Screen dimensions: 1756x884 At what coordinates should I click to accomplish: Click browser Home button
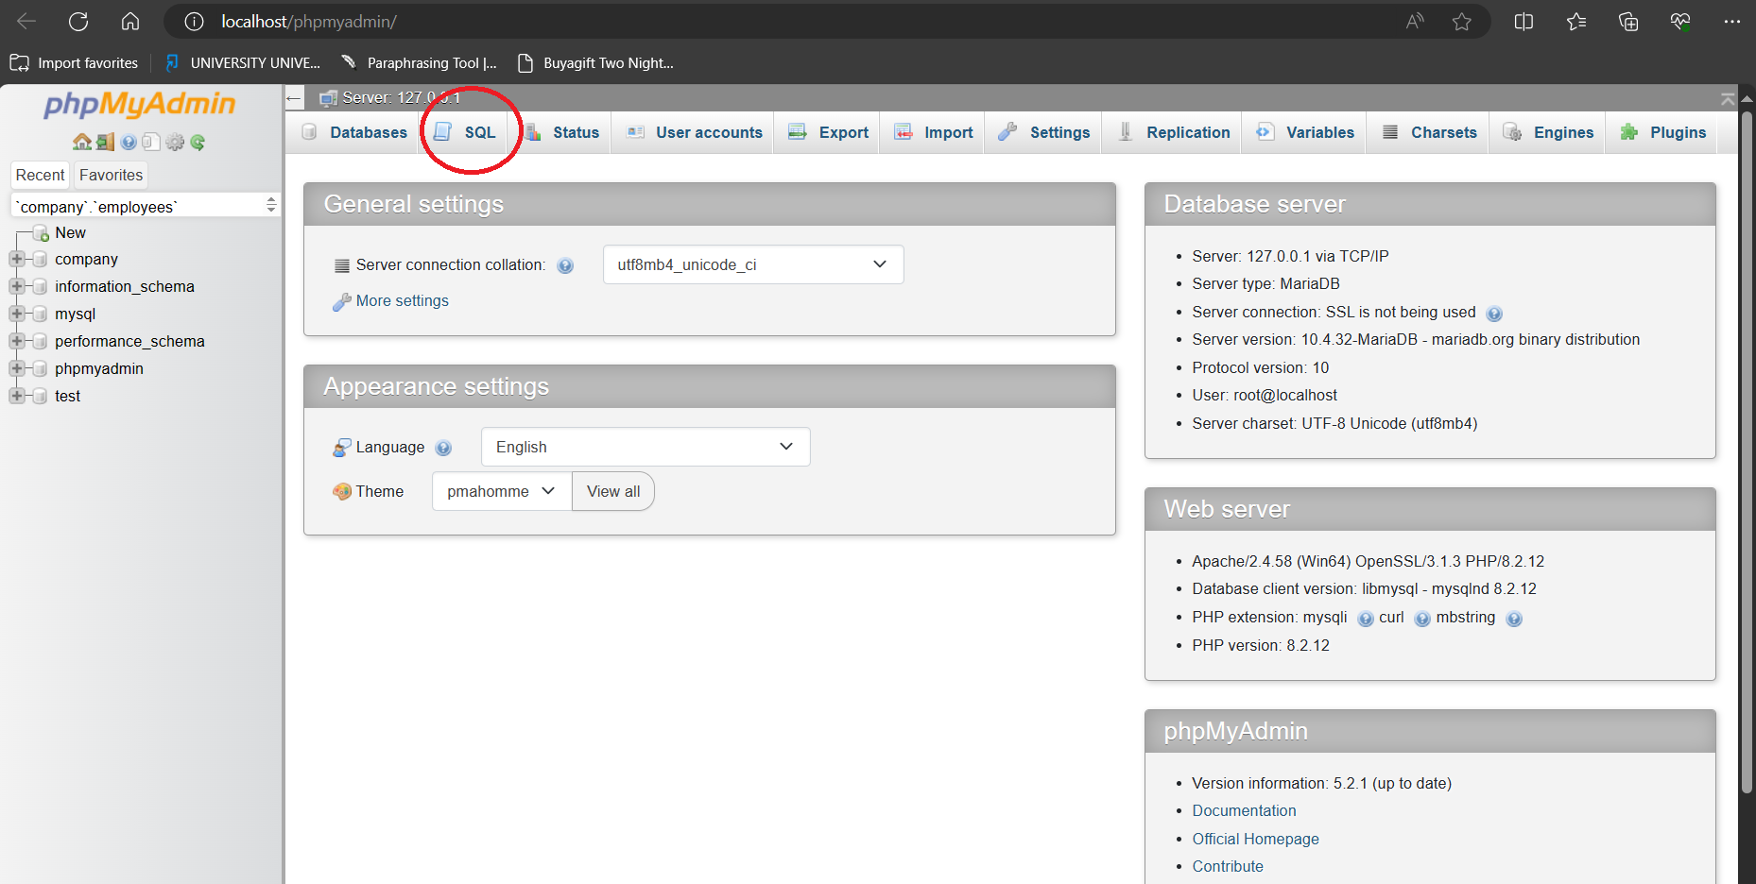(130, 21)
